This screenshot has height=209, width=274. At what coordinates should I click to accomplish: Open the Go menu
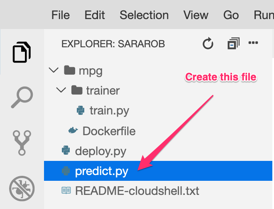coord(231,15)
